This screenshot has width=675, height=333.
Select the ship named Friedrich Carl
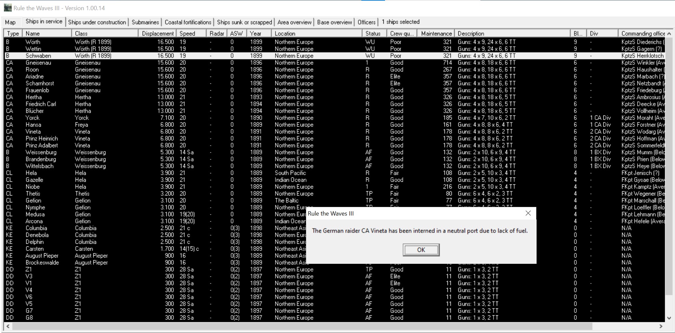tap(334, 104)
